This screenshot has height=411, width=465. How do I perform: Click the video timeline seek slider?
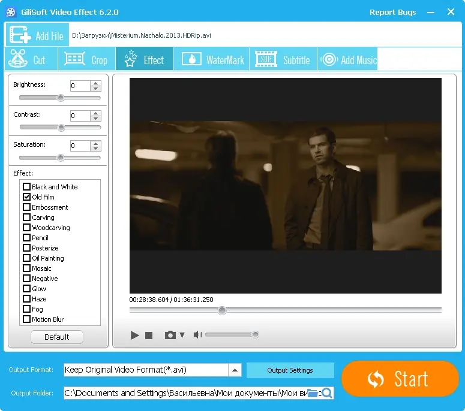pyautogui.click(x=285, y=310)
